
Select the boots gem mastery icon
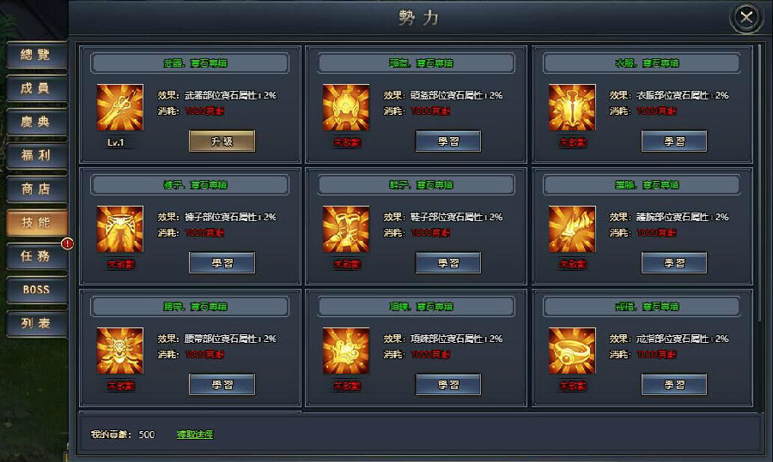tap(346, 229)
